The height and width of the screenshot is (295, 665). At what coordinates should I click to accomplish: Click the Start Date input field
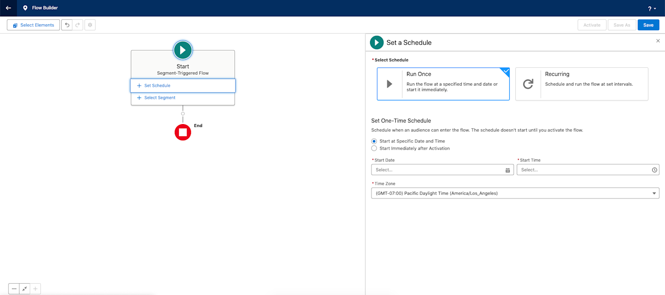coord(442,170)
